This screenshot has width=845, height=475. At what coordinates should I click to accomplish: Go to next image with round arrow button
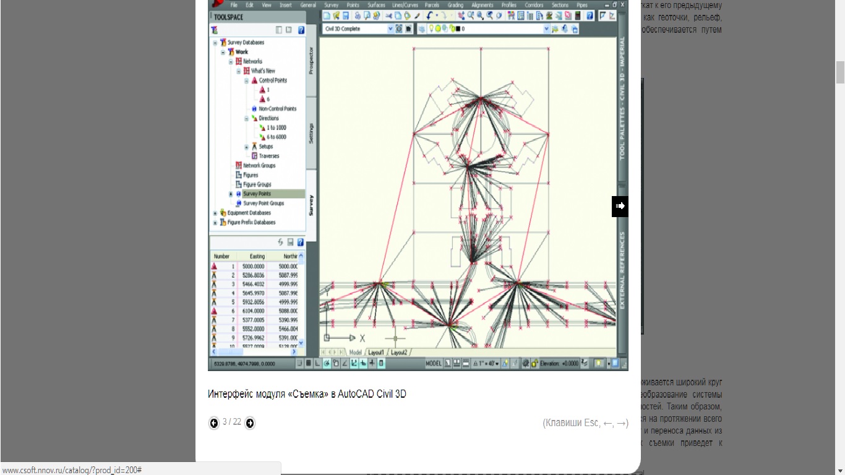click(x=250, y=423)
